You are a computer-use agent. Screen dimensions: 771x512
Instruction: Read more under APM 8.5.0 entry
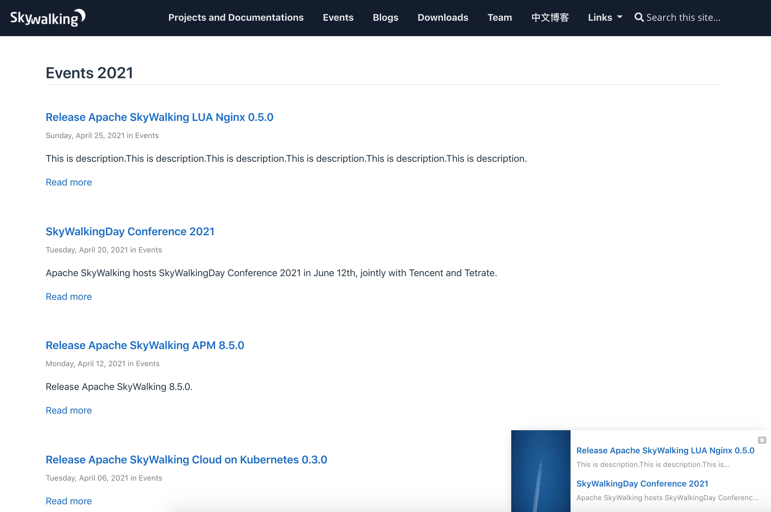coord(69,410)
